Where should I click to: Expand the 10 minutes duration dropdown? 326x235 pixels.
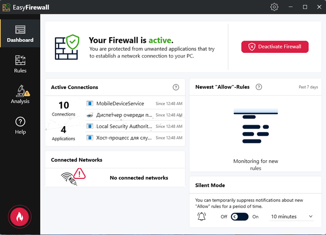pyautogui.click(x=291, y=217)
